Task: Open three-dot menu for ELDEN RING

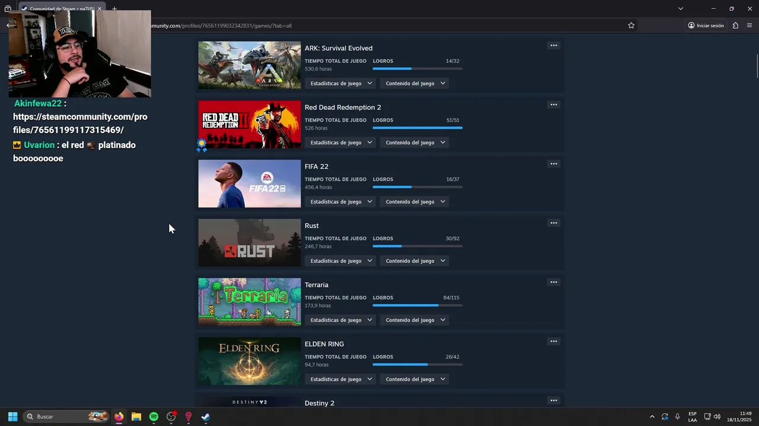Action: [x=553, y=341]
